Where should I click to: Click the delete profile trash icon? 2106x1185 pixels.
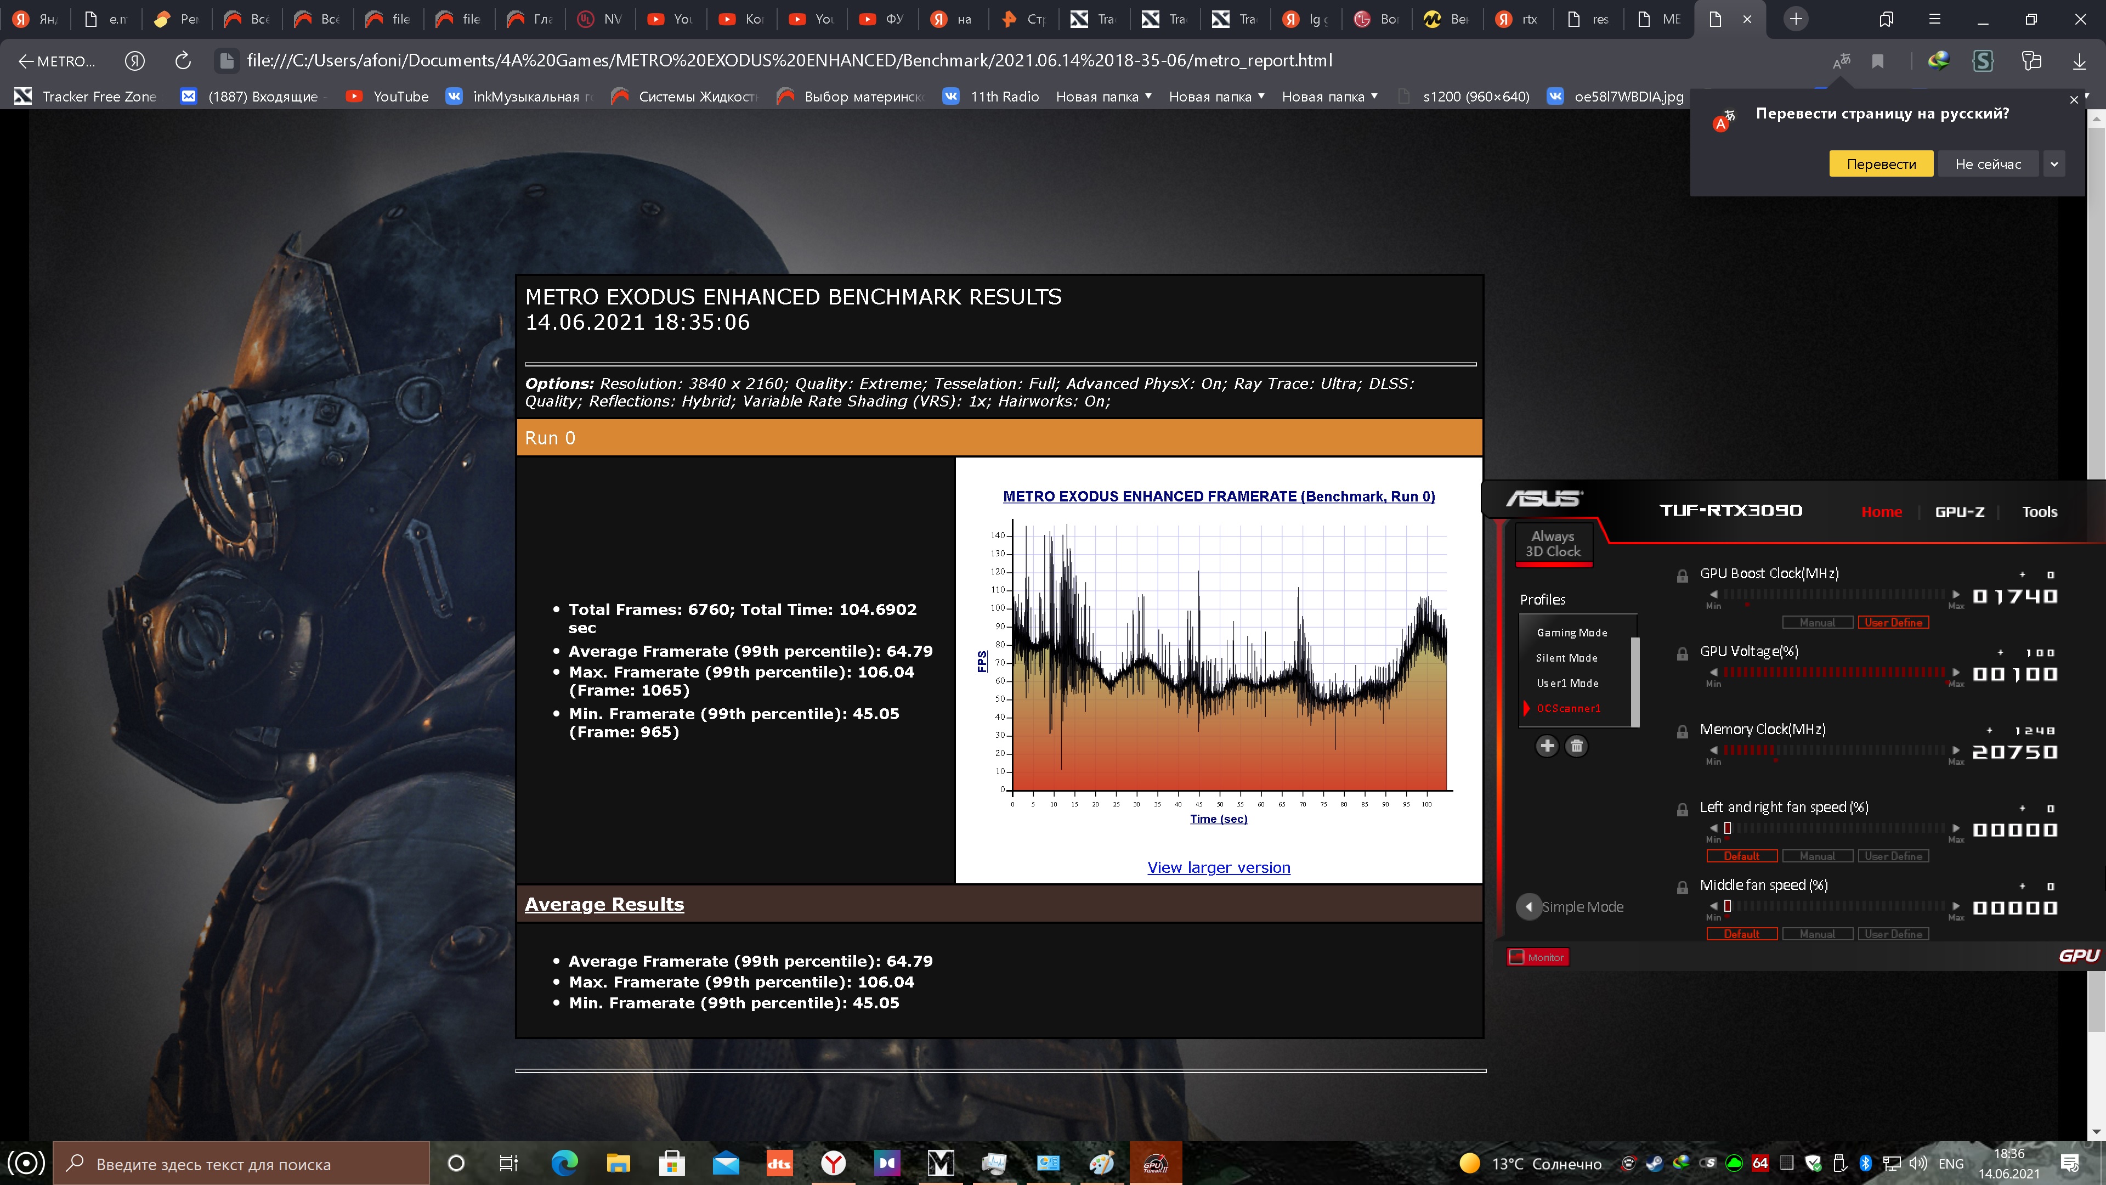tap(1576, 746)
